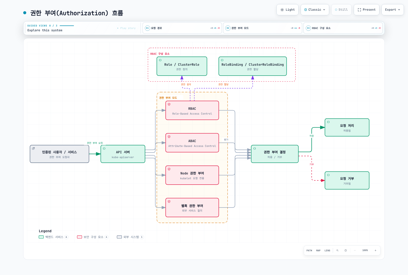
Task: Switch to PATH mode
Action: [309, 251]
